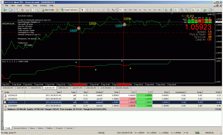
Task: Switch to H4 timeframe button
Action: 145,10
